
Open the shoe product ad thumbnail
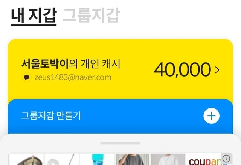point(27,159)
